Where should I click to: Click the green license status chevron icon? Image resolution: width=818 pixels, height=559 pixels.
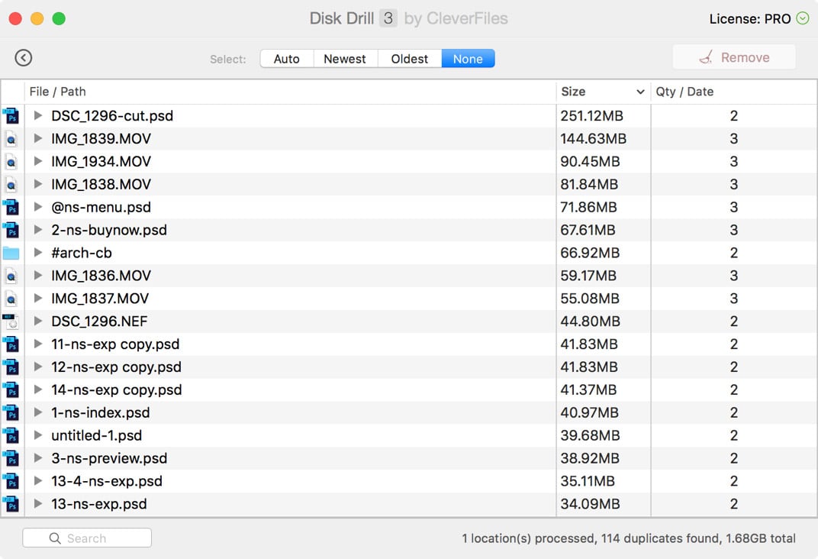(x=802, y=19)
